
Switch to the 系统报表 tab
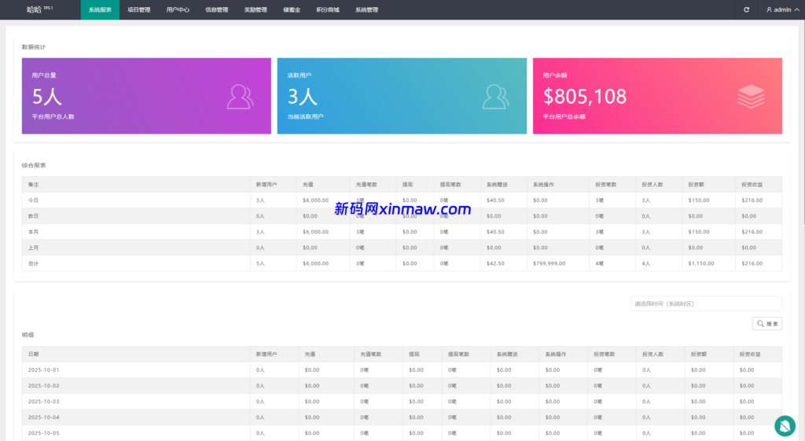click(x=100, y=10)
